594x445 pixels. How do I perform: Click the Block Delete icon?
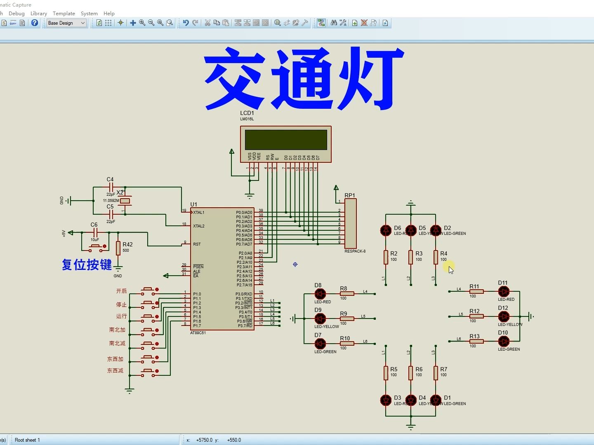265,23
